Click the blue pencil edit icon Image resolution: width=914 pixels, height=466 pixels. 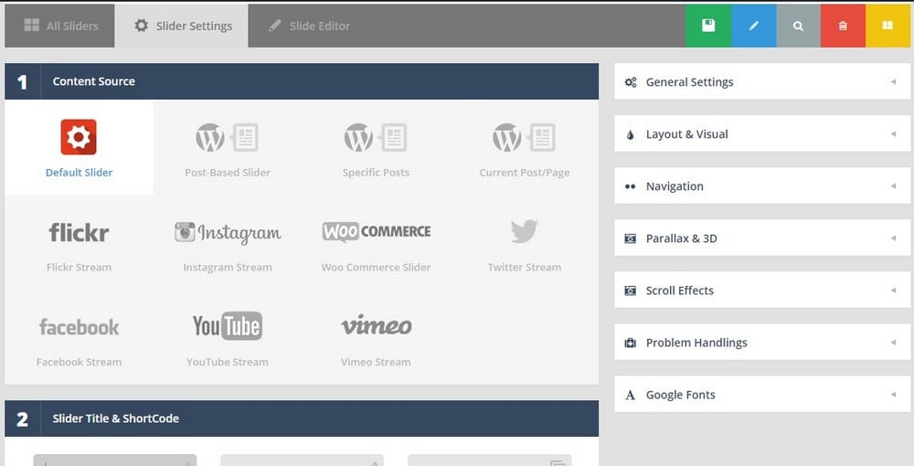click(x=754, y=26)
